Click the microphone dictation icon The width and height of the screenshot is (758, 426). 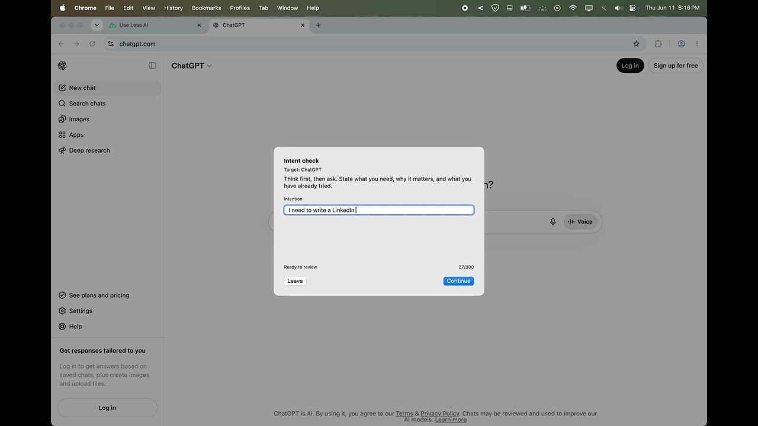(553, 222)
